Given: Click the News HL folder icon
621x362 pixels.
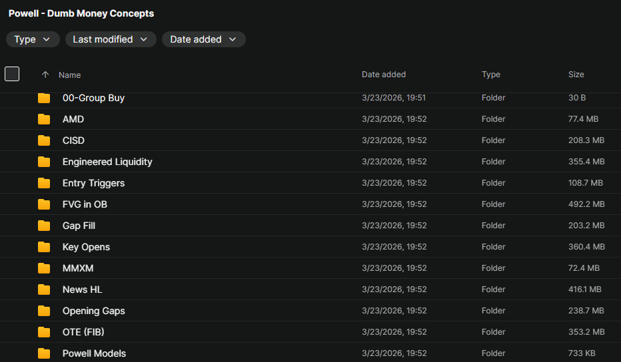Looking at the screenshot, I should click(x=44, y=289).
